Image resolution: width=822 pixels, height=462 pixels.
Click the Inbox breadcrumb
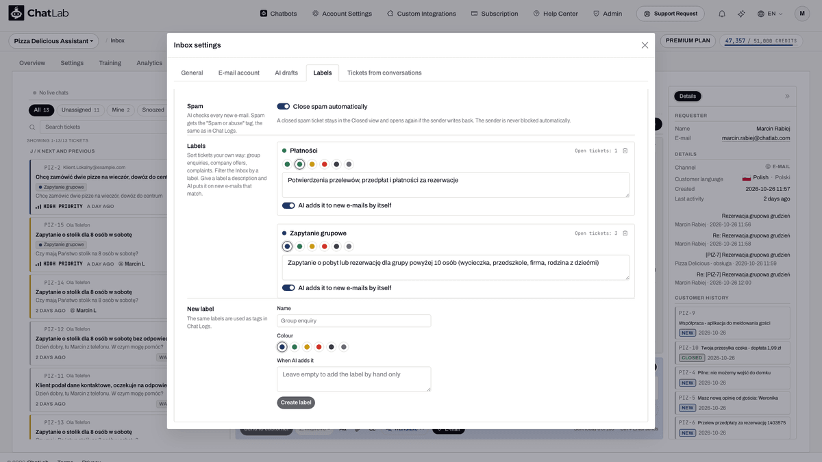118,41
